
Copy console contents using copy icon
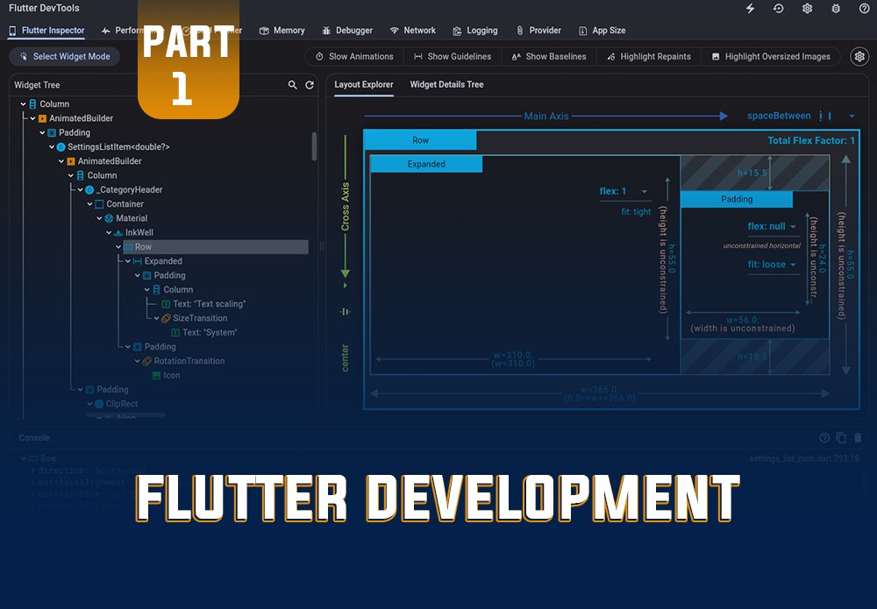[841, 437]
